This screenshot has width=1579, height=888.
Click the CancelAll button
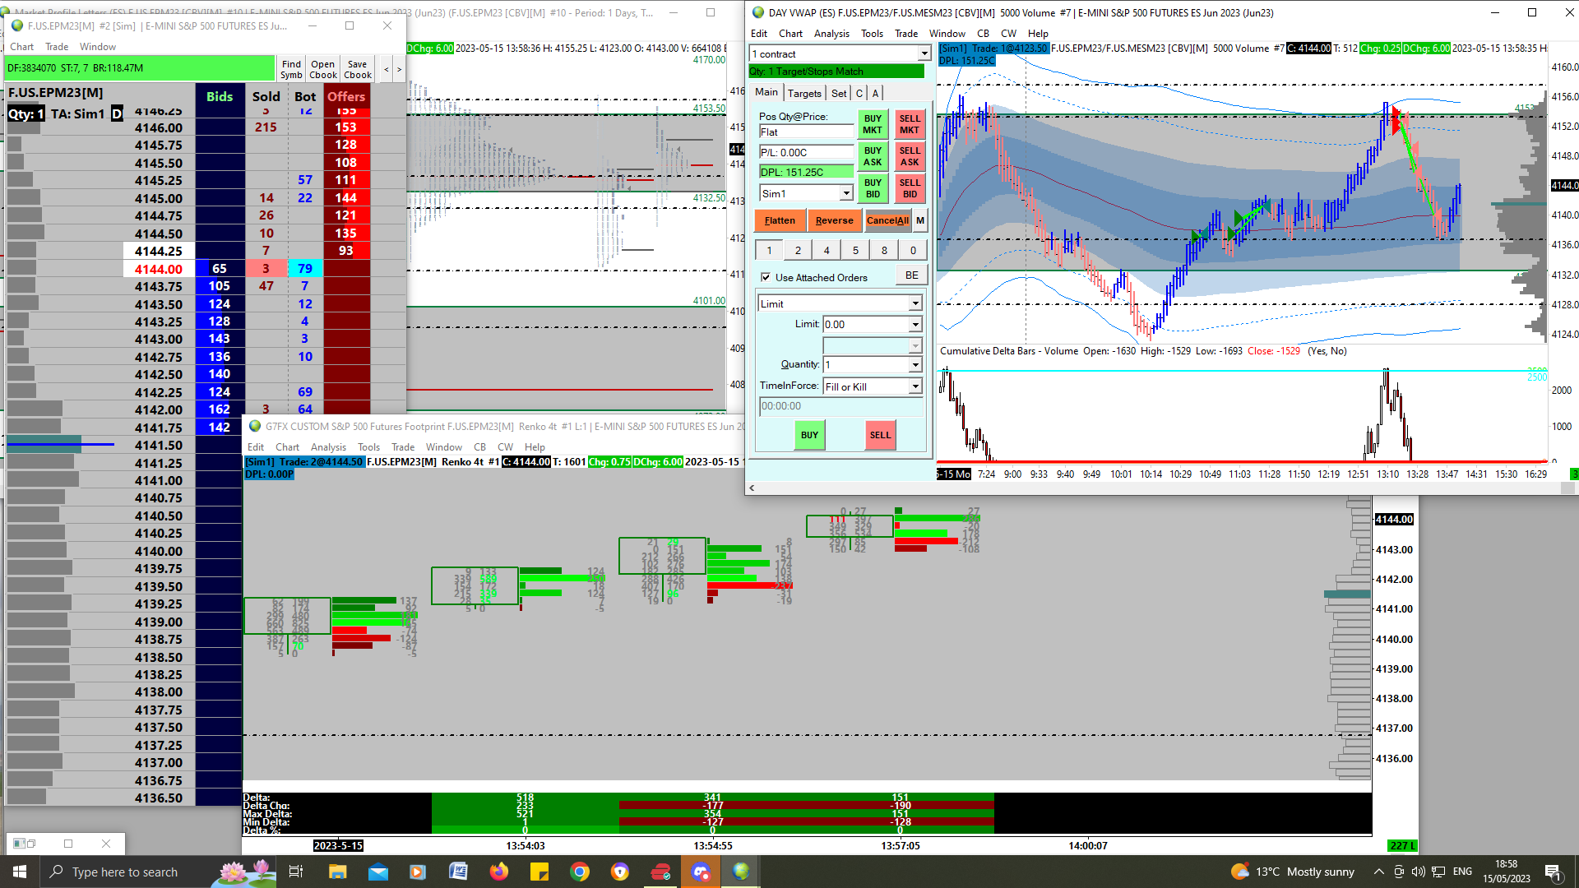(887, 220)
